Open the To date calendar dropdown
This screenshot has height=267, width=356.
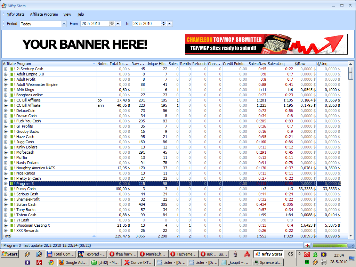point(169,24)
